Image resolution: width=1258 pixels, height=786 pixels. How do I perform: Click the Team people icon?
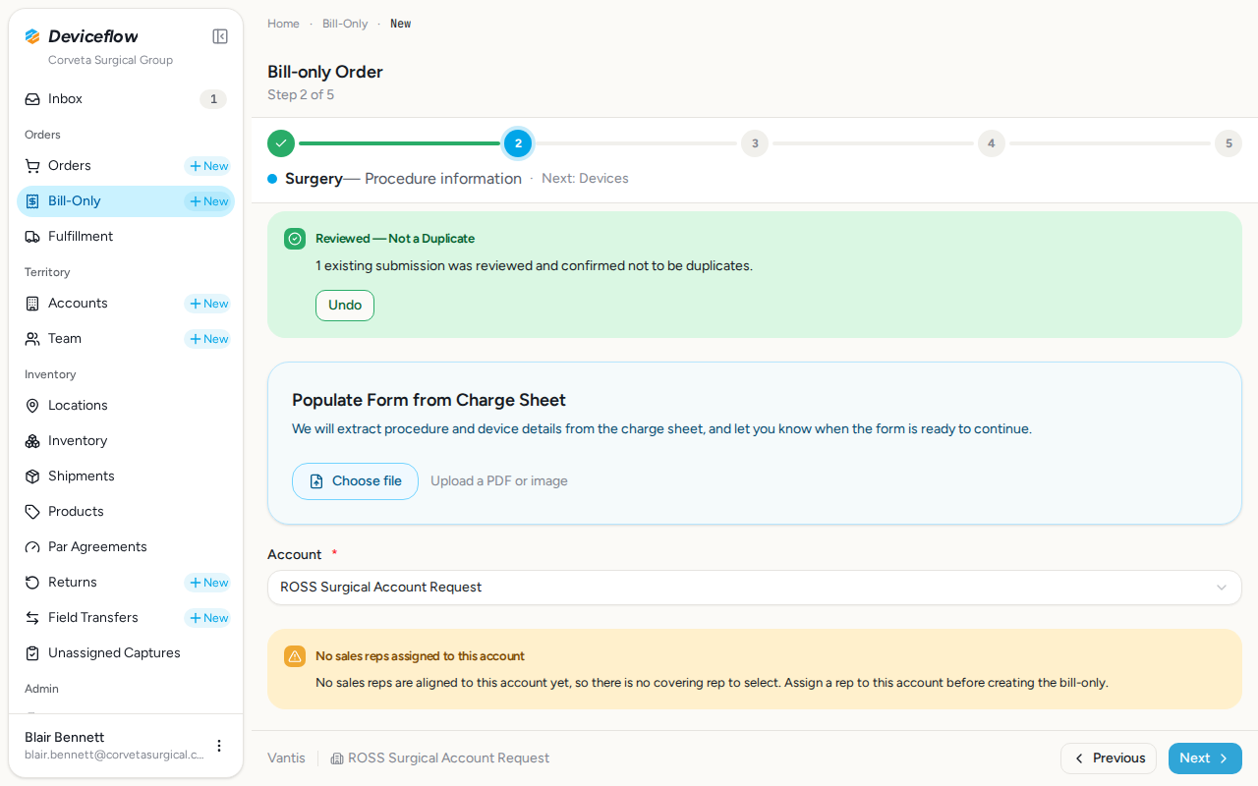(x=32, y=339)
